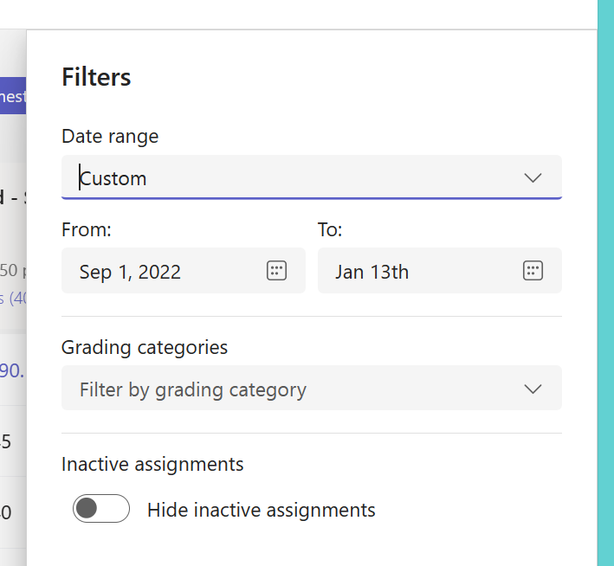Click the 'To:' field label
This screenshot has height=566, width=614.
tap(330, 229)
